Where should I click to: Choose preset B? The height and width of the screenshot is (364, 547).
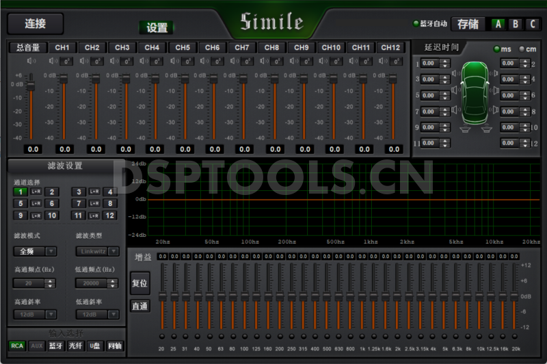[x=516, y=24]
